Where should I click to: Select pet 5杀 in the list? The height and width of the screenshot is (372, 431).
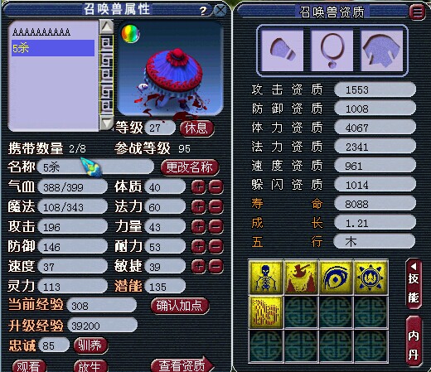click(x=53, y=48)
